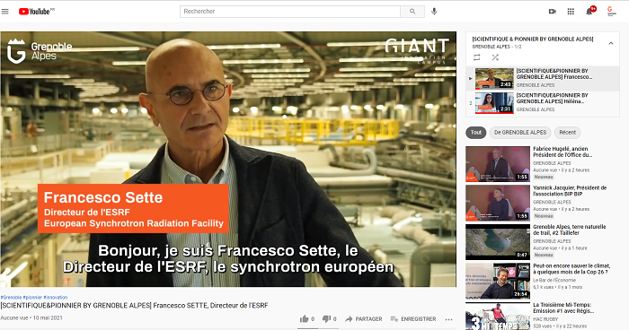
Task: Collapse the playlist panel chevron
Action: tap(610, 43)
